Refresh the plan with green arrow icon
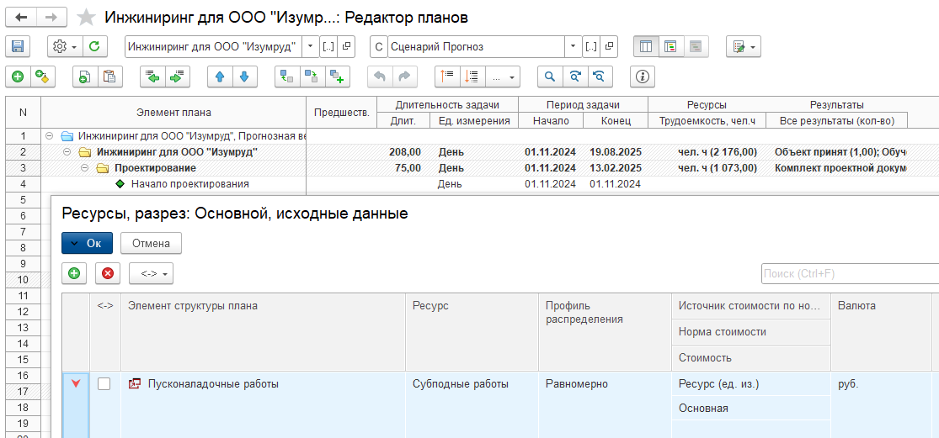939x438 pixels. pos(94,47)
